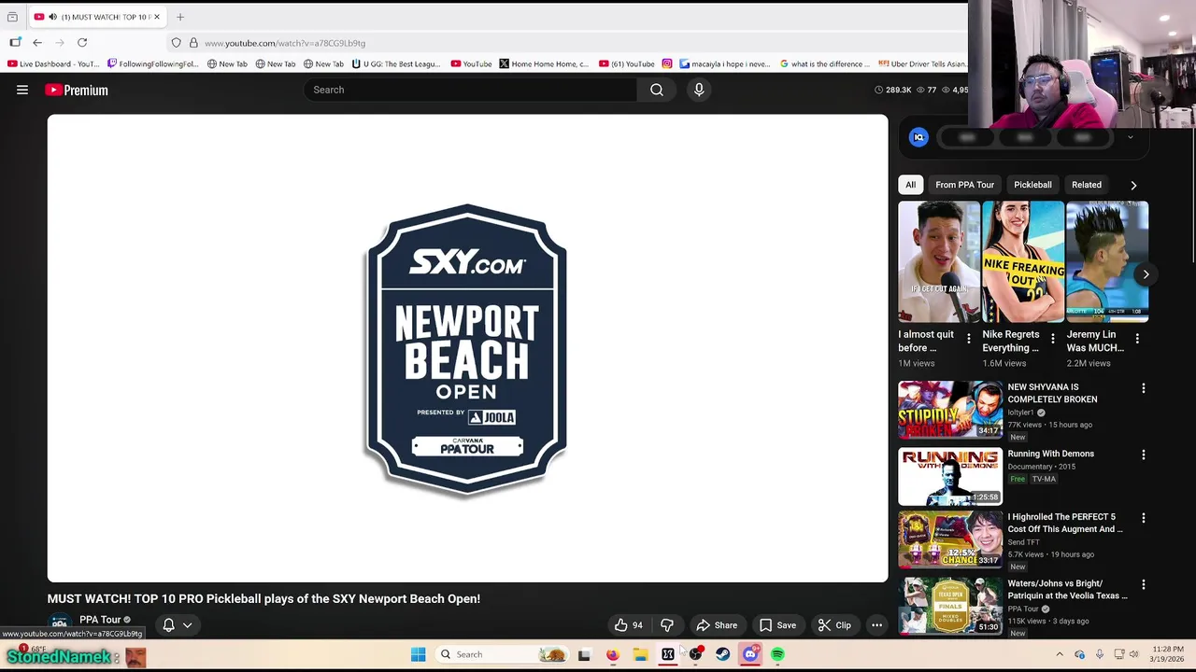Open the 'I almost quit before' short thumbnail
This screenshot has width=1196, height=672.
click(x=939, y=262)
